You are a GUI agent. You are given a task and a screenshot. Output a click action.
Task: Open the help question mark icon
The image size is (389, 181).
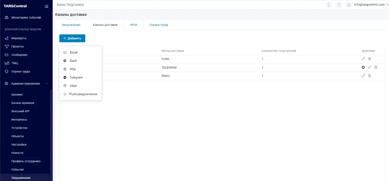339,5
